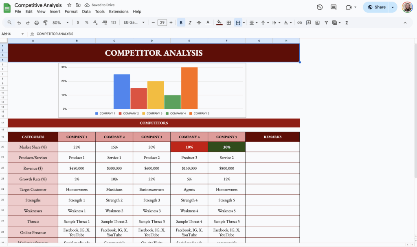Star the Competitive Analysis spreadsheet
Screen dimensions: 417x247
coord(69,5)
